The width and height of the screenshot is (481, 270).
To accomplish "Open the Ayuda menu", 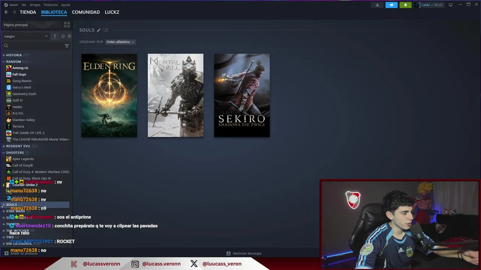I will point(66,5).
